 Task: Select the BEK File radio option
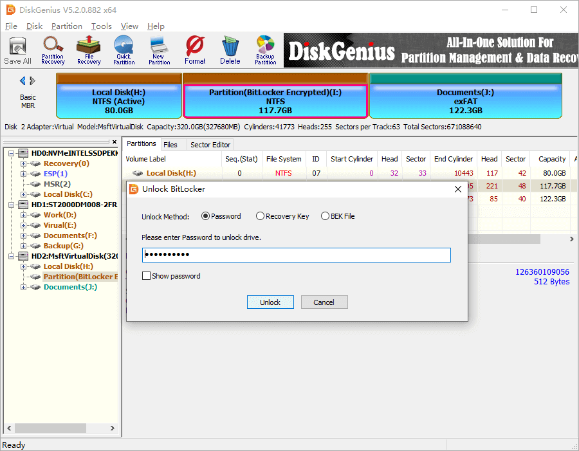[326, 217]
